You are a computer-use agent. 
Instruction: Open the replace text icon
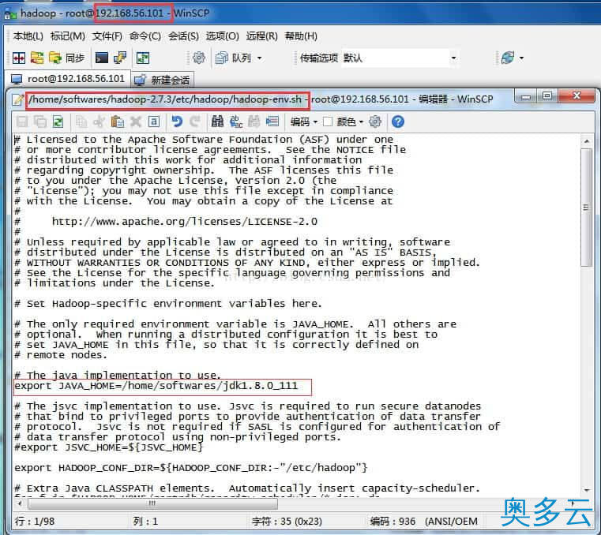point(235,122)
